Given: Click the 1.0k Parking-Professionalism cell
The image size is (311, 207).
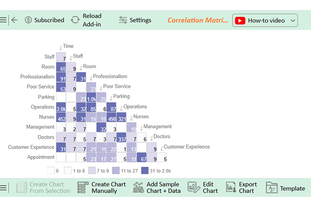Looking at the screenshot, I should 91,97.
